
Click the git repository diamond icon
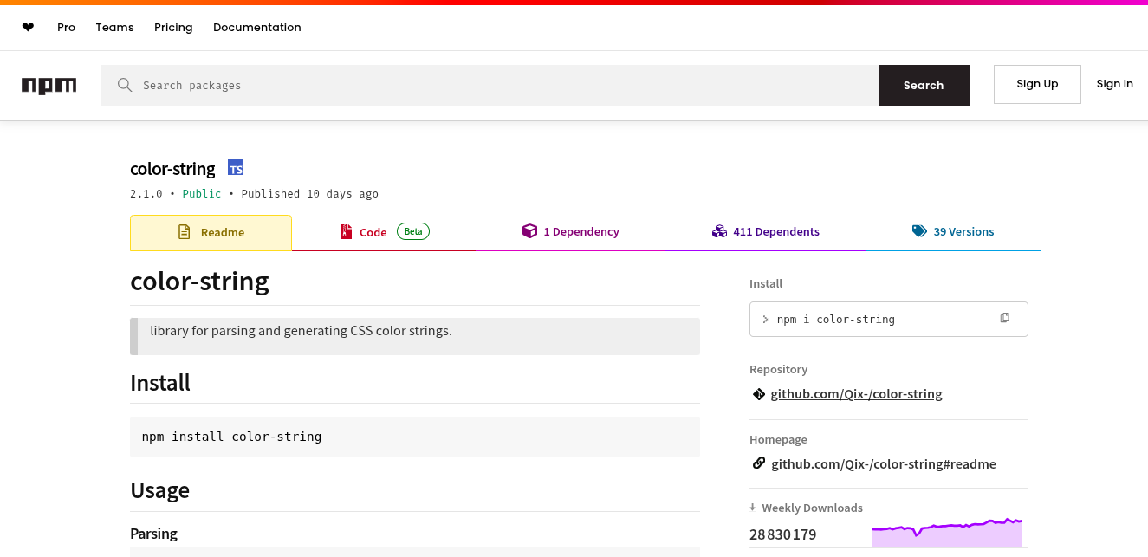tap(759, 394)
